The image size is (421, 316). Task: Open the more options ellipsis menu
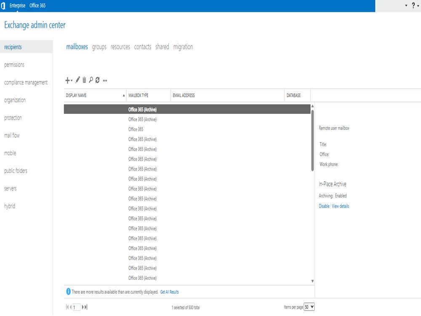105,80
